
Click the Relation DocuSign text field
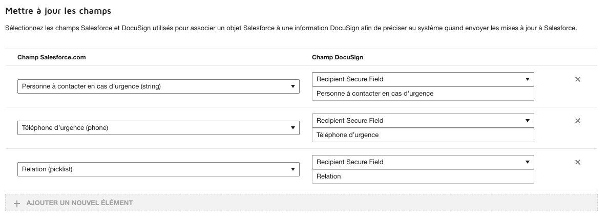coord(423,176)
